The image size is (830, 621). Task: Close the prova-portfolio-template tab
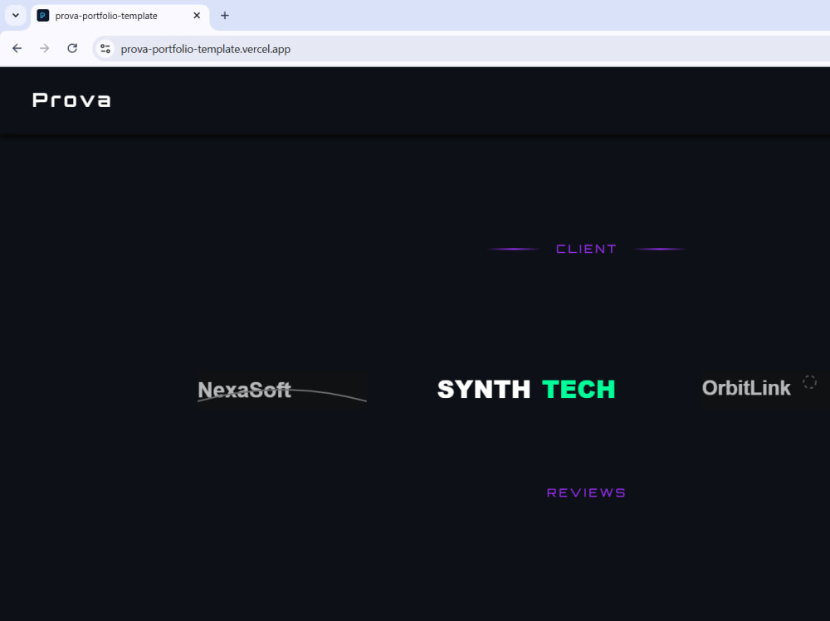click(x=197, y=16)
